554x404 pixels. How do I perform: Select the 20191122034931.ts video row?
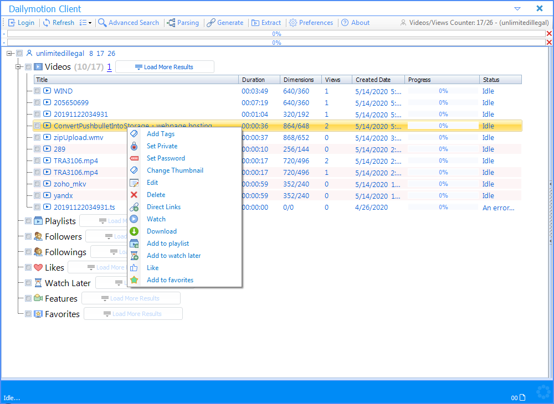pyautogui.click(x=278, y=208)
